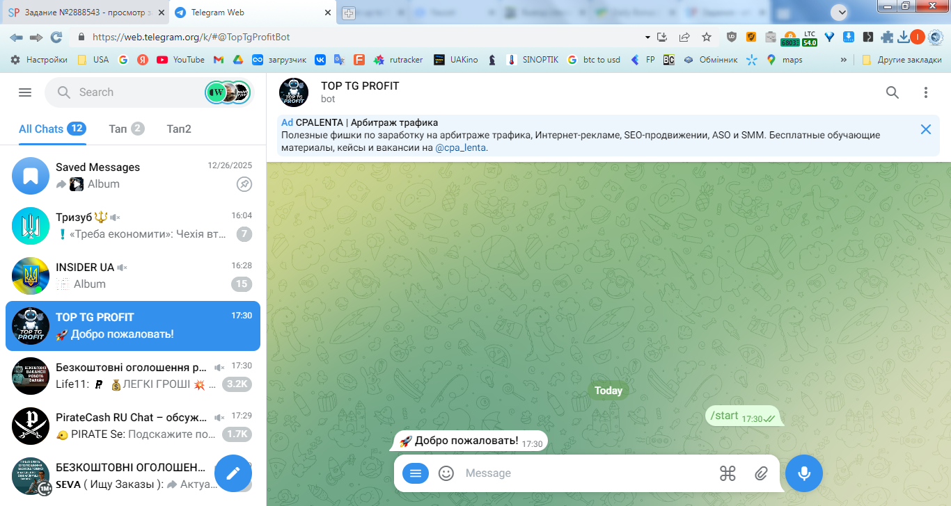The height and width of the screenshot is (506, 951).
Task: Click the microphone voice message button
Action: coord(804,473)
